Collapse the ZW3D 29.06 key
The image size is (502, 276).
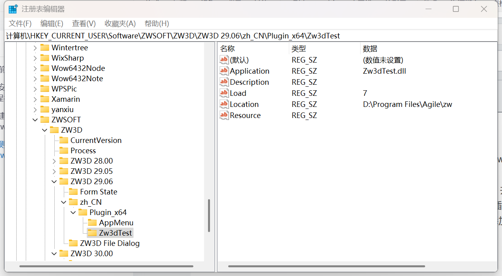[x=54, y=181]
